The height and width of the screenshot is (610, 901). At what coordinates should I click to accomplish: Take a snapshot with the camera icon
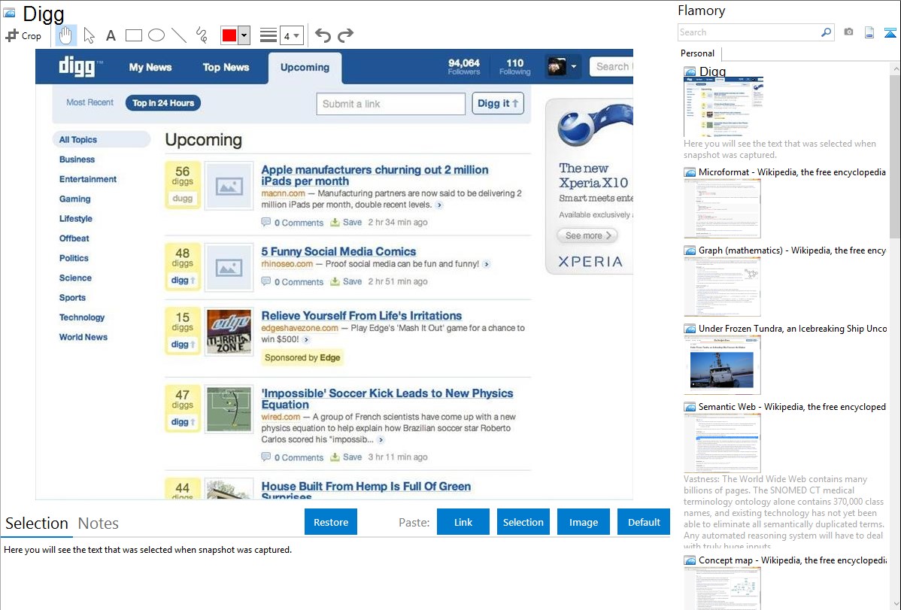coord(848,32)
